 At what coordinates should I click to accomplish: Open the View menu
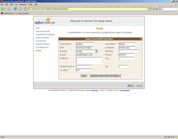click(x=12, y=4)
